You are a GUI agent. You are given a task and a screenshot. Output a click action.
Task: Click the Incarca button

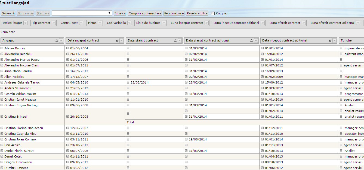click(120, 13)
